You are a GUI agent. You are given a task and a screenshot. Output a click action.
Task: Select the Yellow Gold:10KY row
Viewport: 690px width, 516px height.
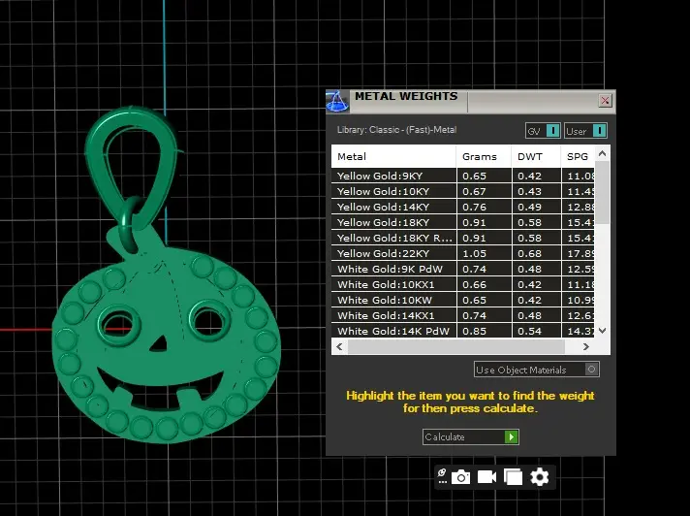click(463, 191)
